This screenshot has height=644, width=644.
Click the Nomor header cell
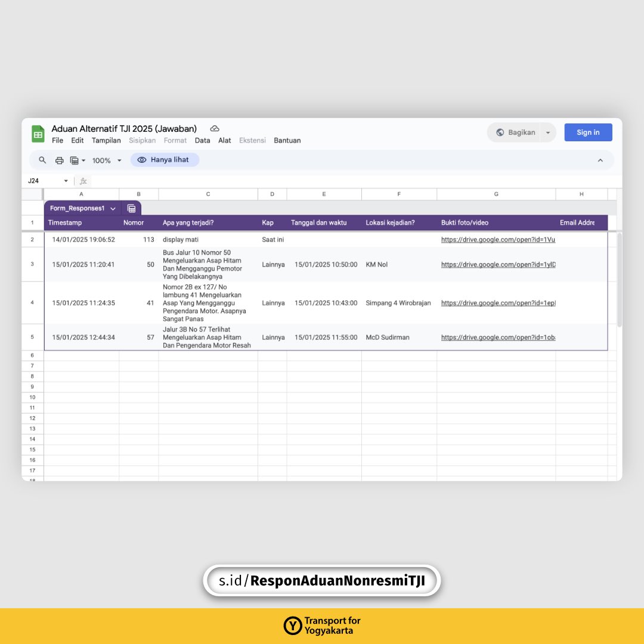pos(138,222)
